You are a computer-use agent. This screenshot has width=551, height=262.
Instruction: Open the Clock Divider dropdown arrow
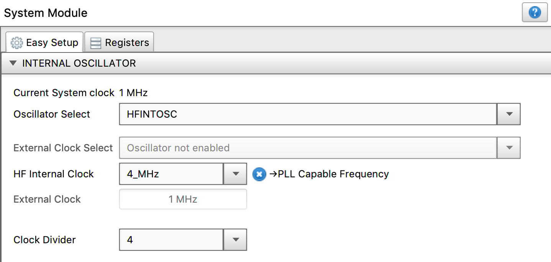[235, 240]
